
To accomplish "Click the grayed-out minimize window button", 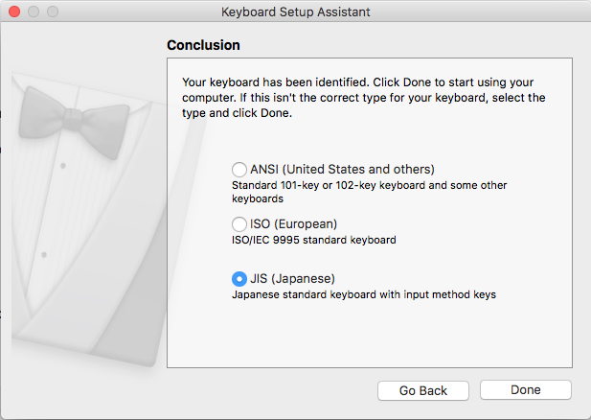I will coord(34,12).
